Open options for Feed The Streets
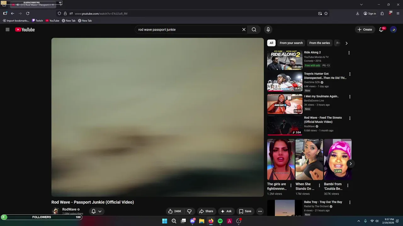Screen dimensions: 403x226 [350, 118]
